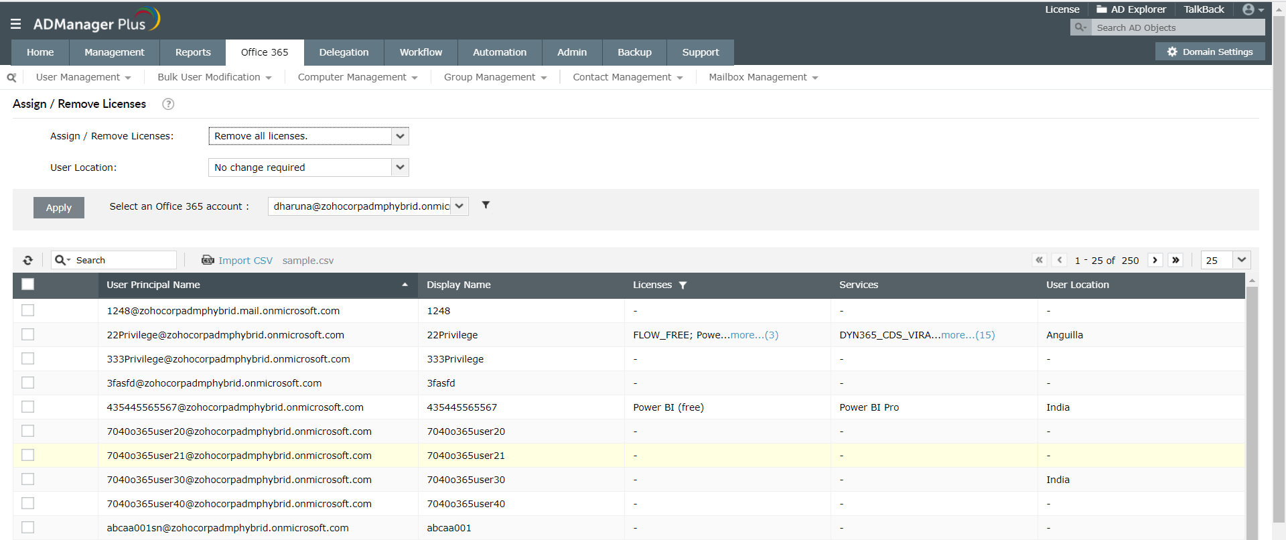
Task: Open the Assign / Remove Licenses dropdown
Action: pyautogui.click(x=308, y=136)
